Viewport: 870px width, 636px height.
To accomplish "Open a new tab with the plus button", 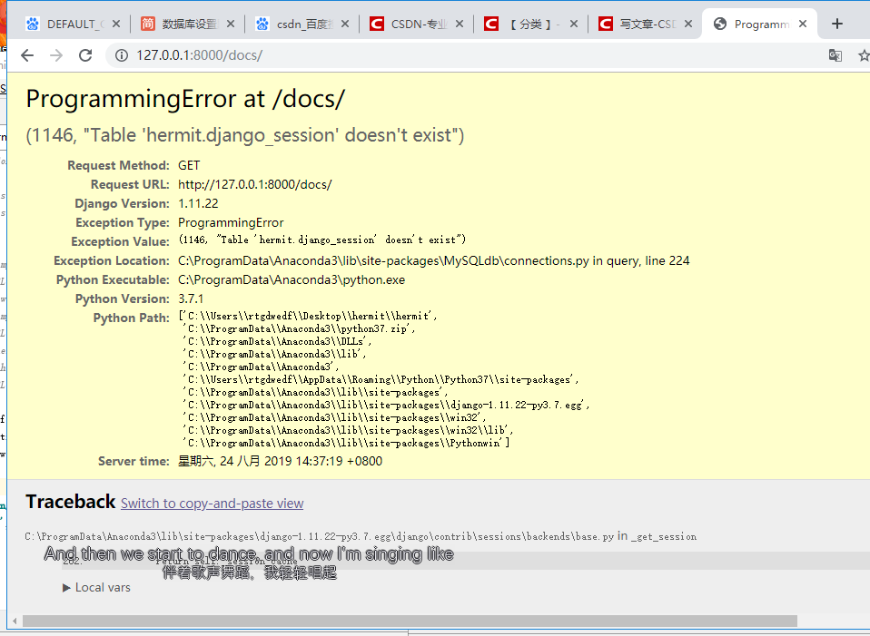I will pos(837,24).
